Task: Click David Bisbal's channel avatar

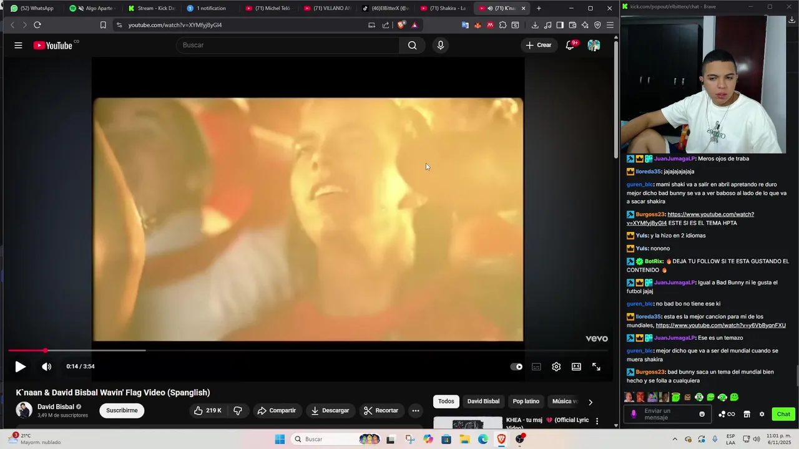Action: point(24,410)
